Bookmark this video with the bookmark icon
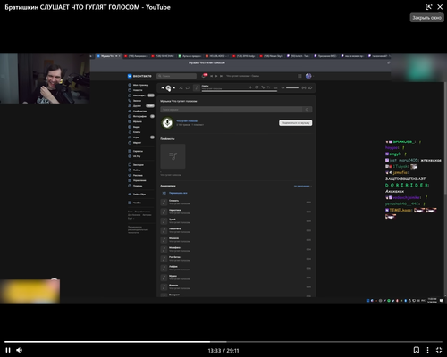Screen dimensions: 447x357 click(x=417, y=350)
